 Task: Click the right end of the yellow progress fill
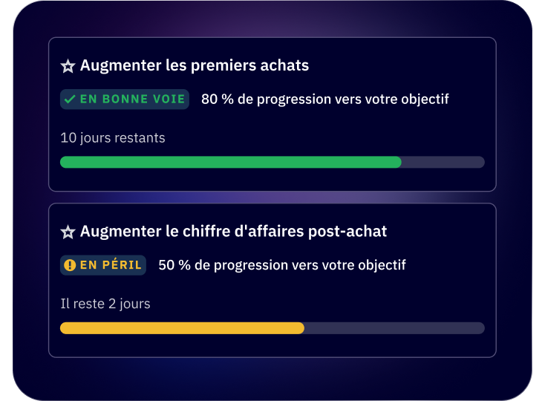click(x=301, y=328)
